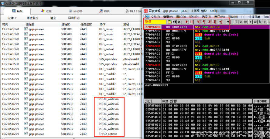Select the retn 0x8 line at 77D964D4
Viewport: 270px width, 139px height.
[206, 76]
